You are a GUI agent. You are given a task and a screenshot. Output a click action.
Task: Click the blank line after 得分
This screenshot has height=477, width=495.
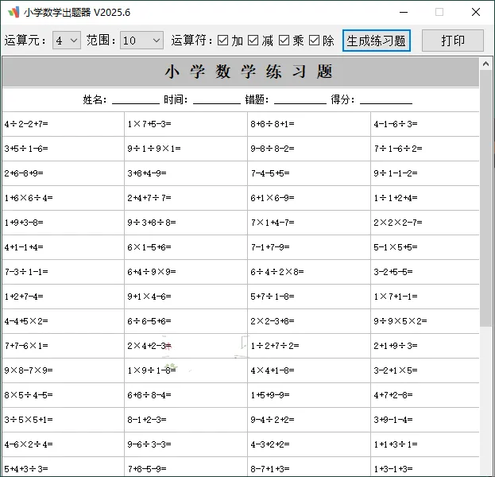[386, 100]
